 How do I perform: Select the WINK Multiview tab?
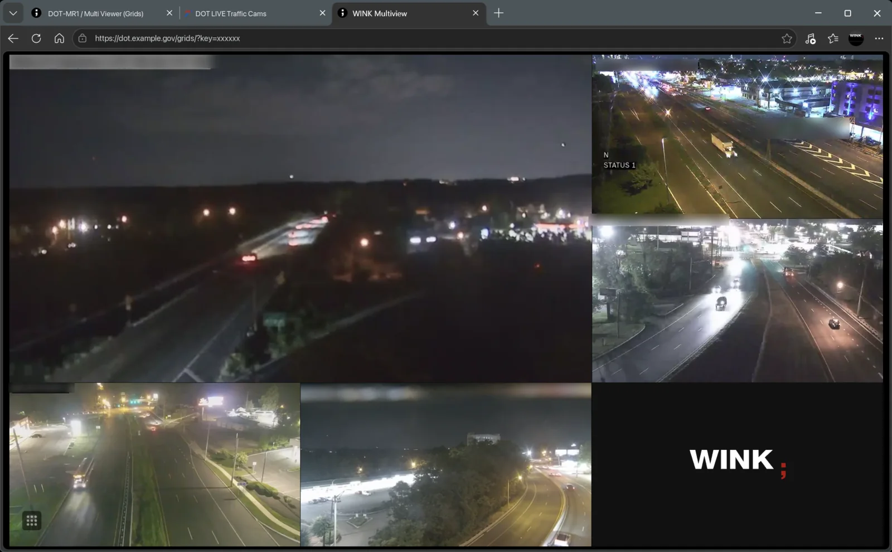point(409,13)
